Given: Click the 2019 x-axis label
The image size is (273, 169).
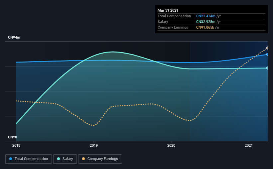Looking at the screenshot, I should click(94, 145).
